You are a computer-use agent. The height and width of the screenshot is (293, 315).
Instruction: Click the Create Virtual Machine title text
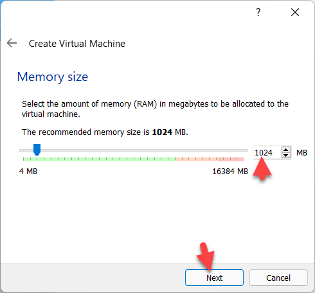[77, 44]
